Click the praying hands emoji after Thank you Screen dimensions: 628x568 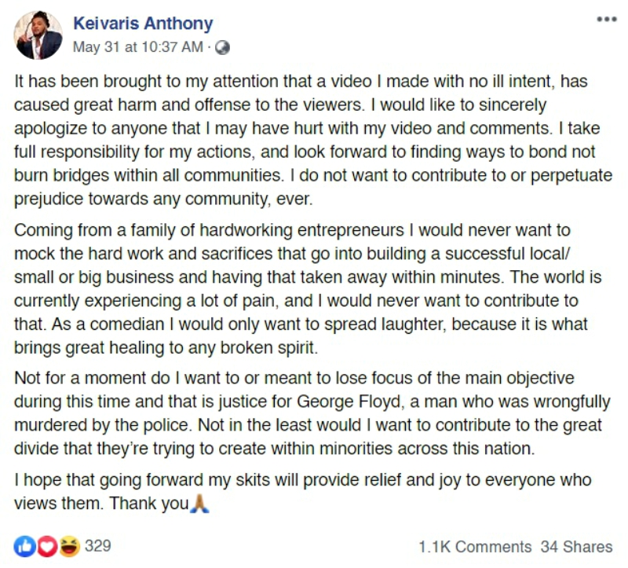coord(199,504)
